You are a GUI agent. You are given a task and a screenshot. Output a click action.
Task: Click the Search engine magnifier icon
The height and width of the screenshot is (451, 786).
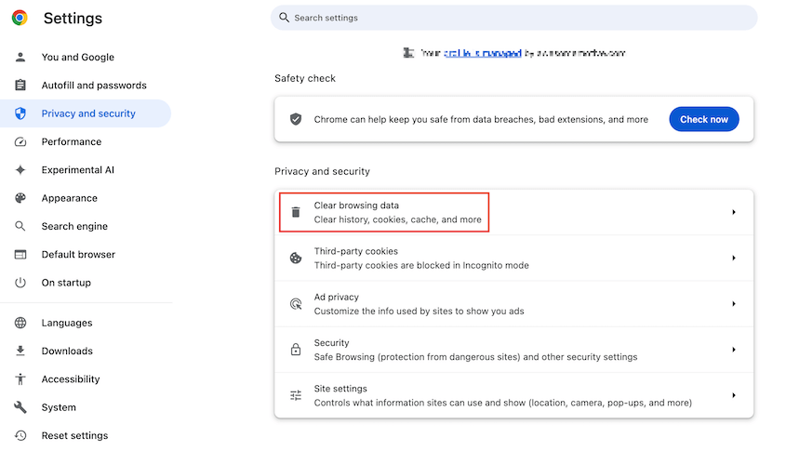click(20, 226)
